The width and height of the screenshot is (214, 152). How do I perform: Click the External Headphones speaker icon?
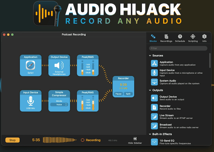tap(59, 65)
